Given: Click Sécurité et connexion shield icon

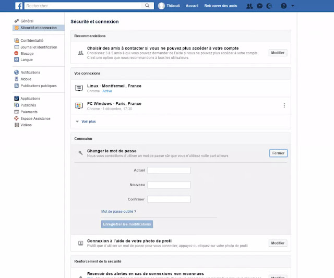Looking at the screenshot, I should 16,28.
